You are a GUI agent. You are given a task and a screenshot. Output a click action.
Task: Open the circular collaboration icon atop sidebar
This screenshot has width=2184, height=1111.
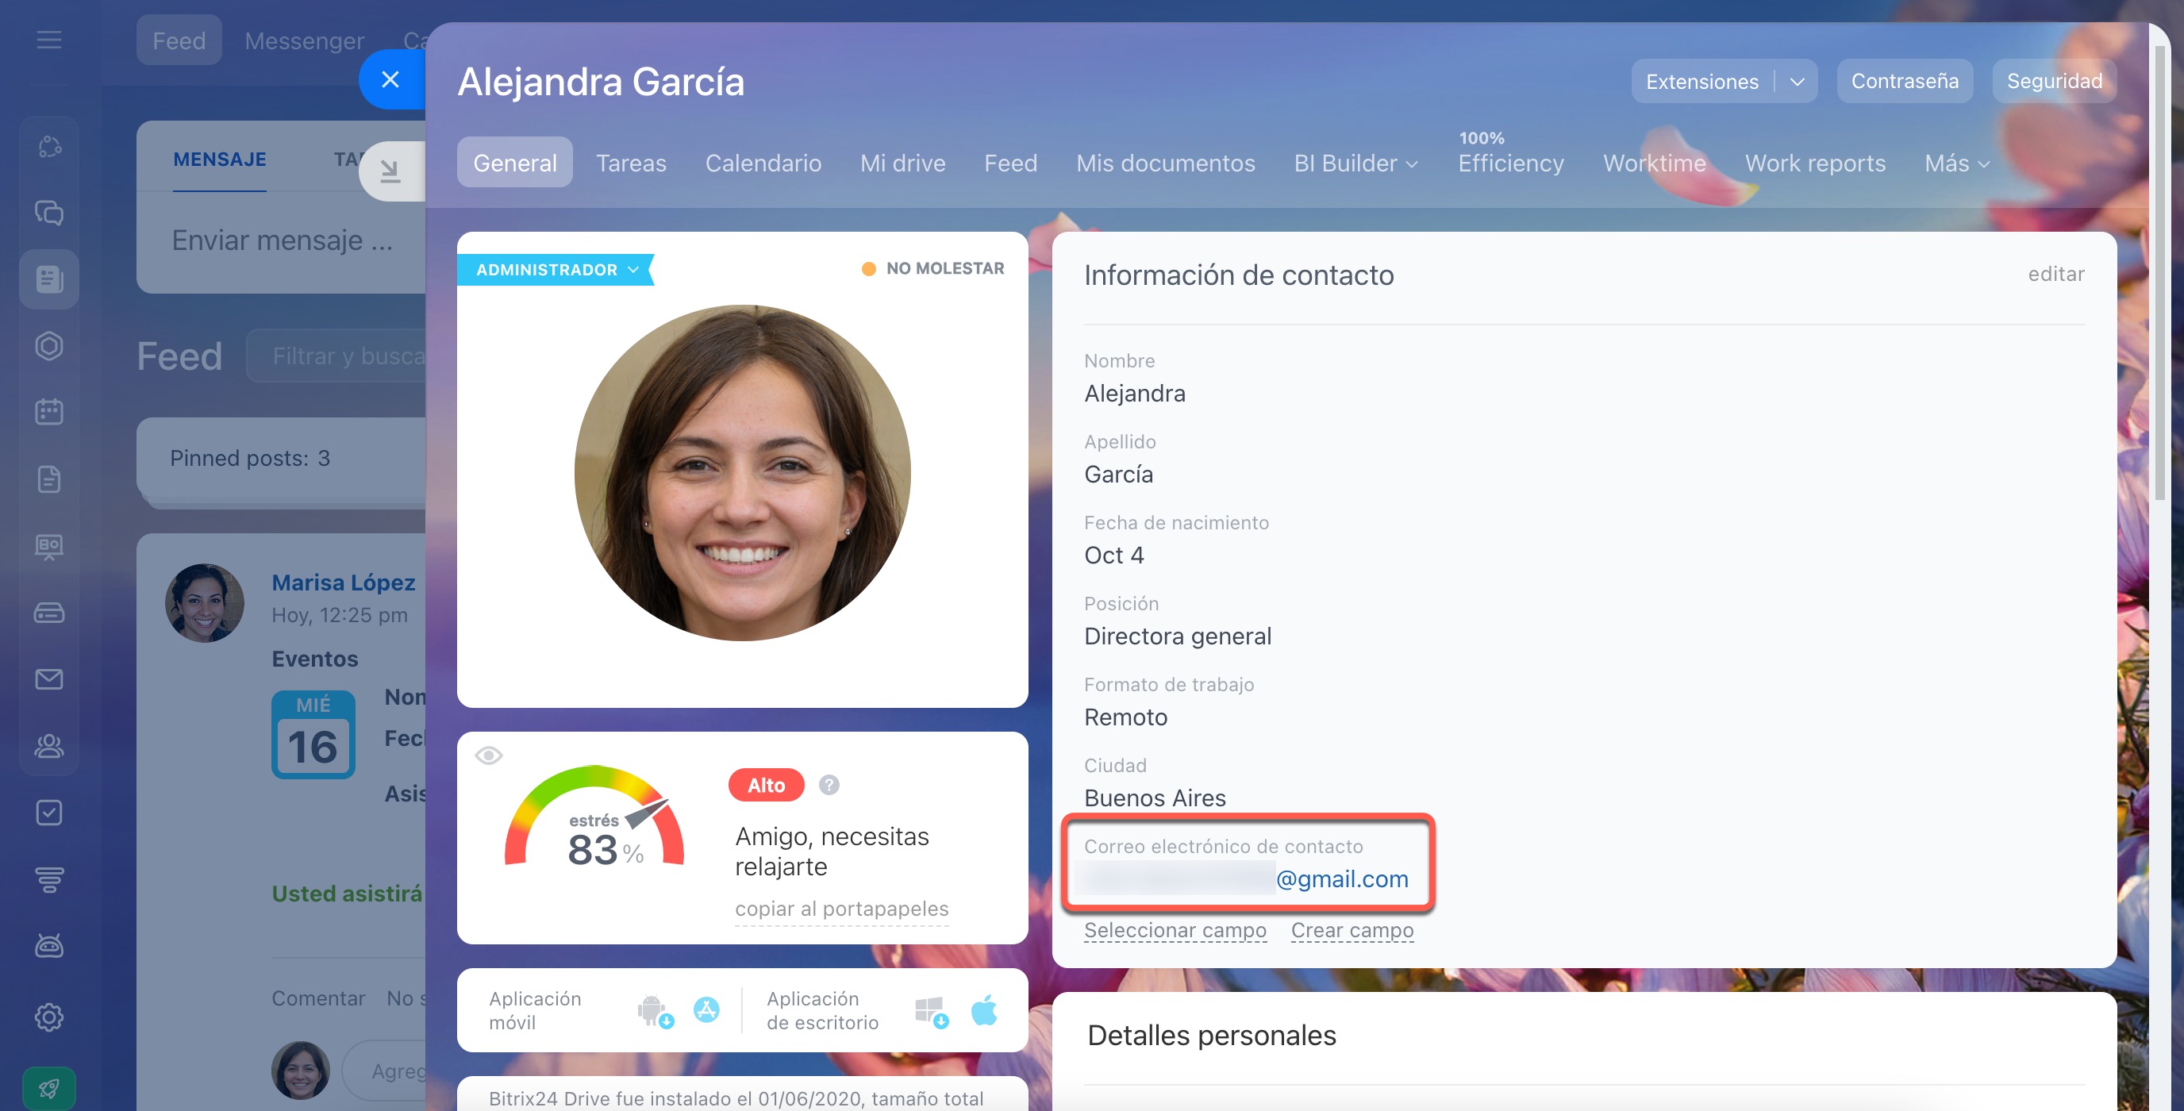point(49,146)
